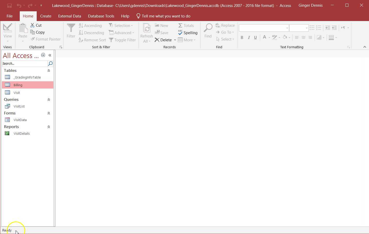Viewport: 369px width, 234px height.
Task: Toggle italic text formatting
Action: click(248, 37)
